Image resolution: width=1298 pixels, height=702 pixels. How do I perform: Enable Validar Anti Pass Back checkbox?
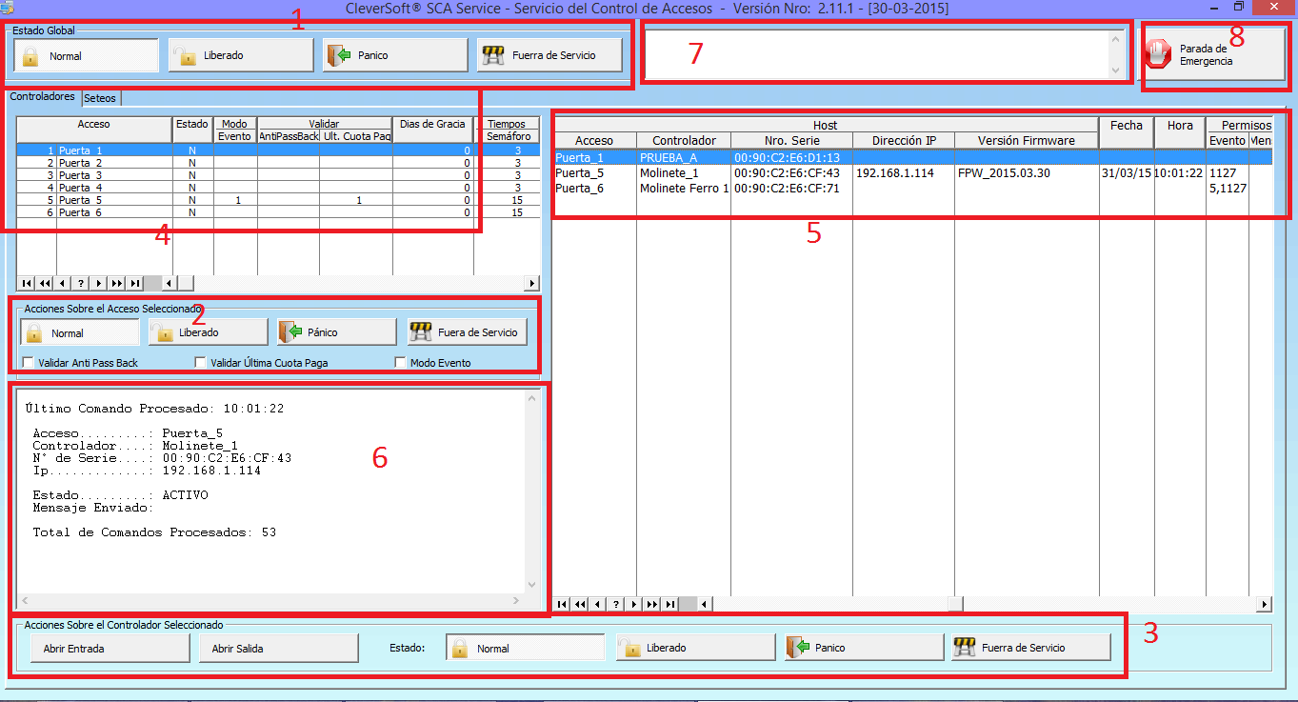[x=28, y=363]
